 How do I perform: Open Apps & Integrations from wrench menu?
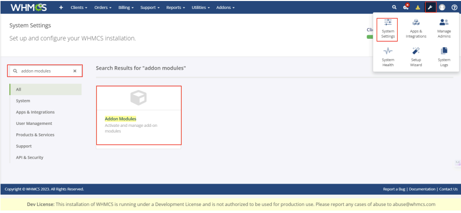click(x=416, y=30)
